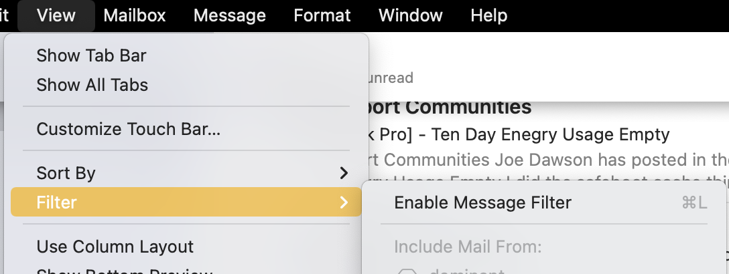The width and height of the screenshot is (729, 274).
Task: Tick the dominant mailbox filter icon
Action: tap(407, 271)
